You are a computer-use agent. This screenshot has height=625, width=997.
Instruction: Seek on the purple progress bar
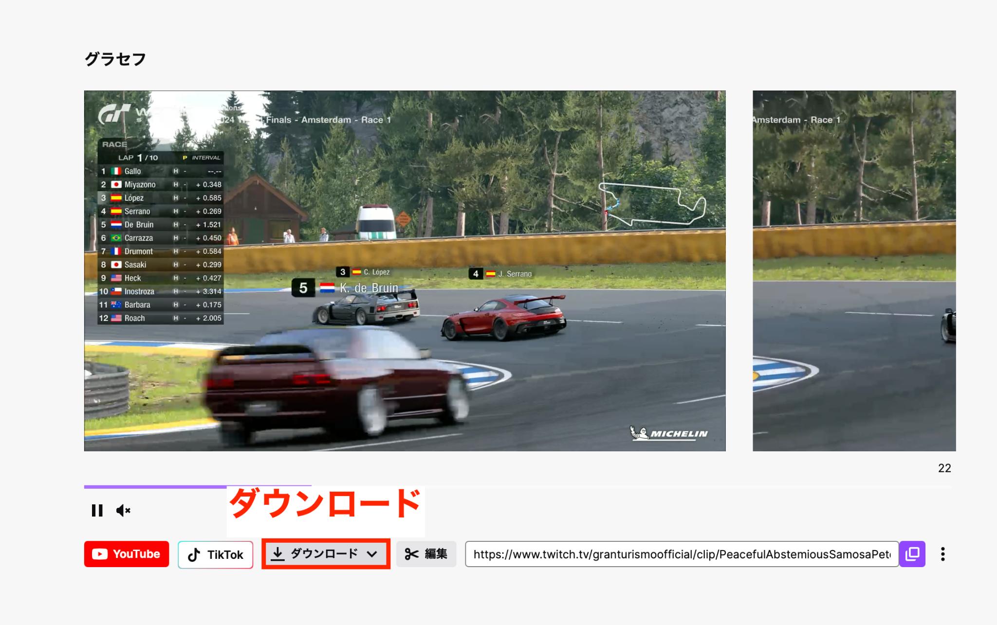tap(517, 486)
